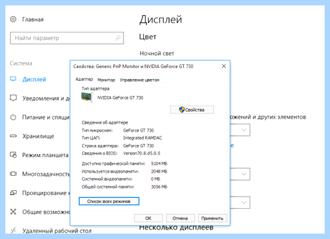Click the Питание power icon

point(13,117)
